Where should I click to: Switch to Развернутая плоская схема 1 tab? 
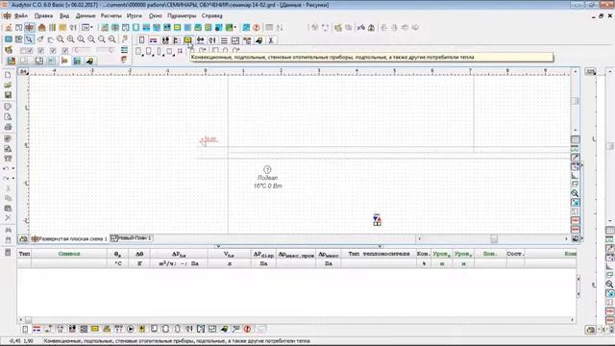pos(69,238)
